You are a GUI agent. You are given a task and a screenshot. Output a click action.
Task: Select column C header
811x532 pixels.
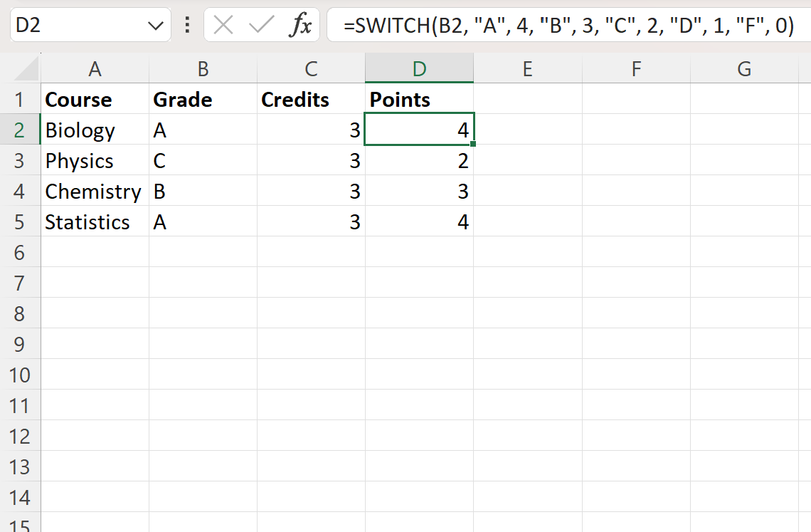click(x=311, y=68)
